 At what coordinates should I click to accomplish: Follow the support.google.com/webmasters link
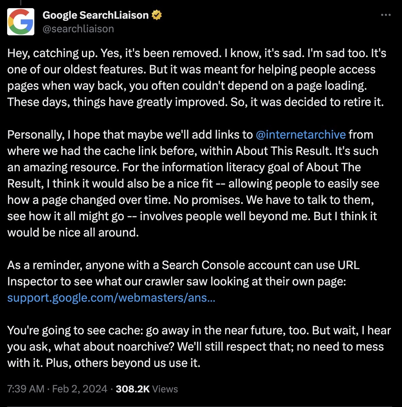(111, 298)
